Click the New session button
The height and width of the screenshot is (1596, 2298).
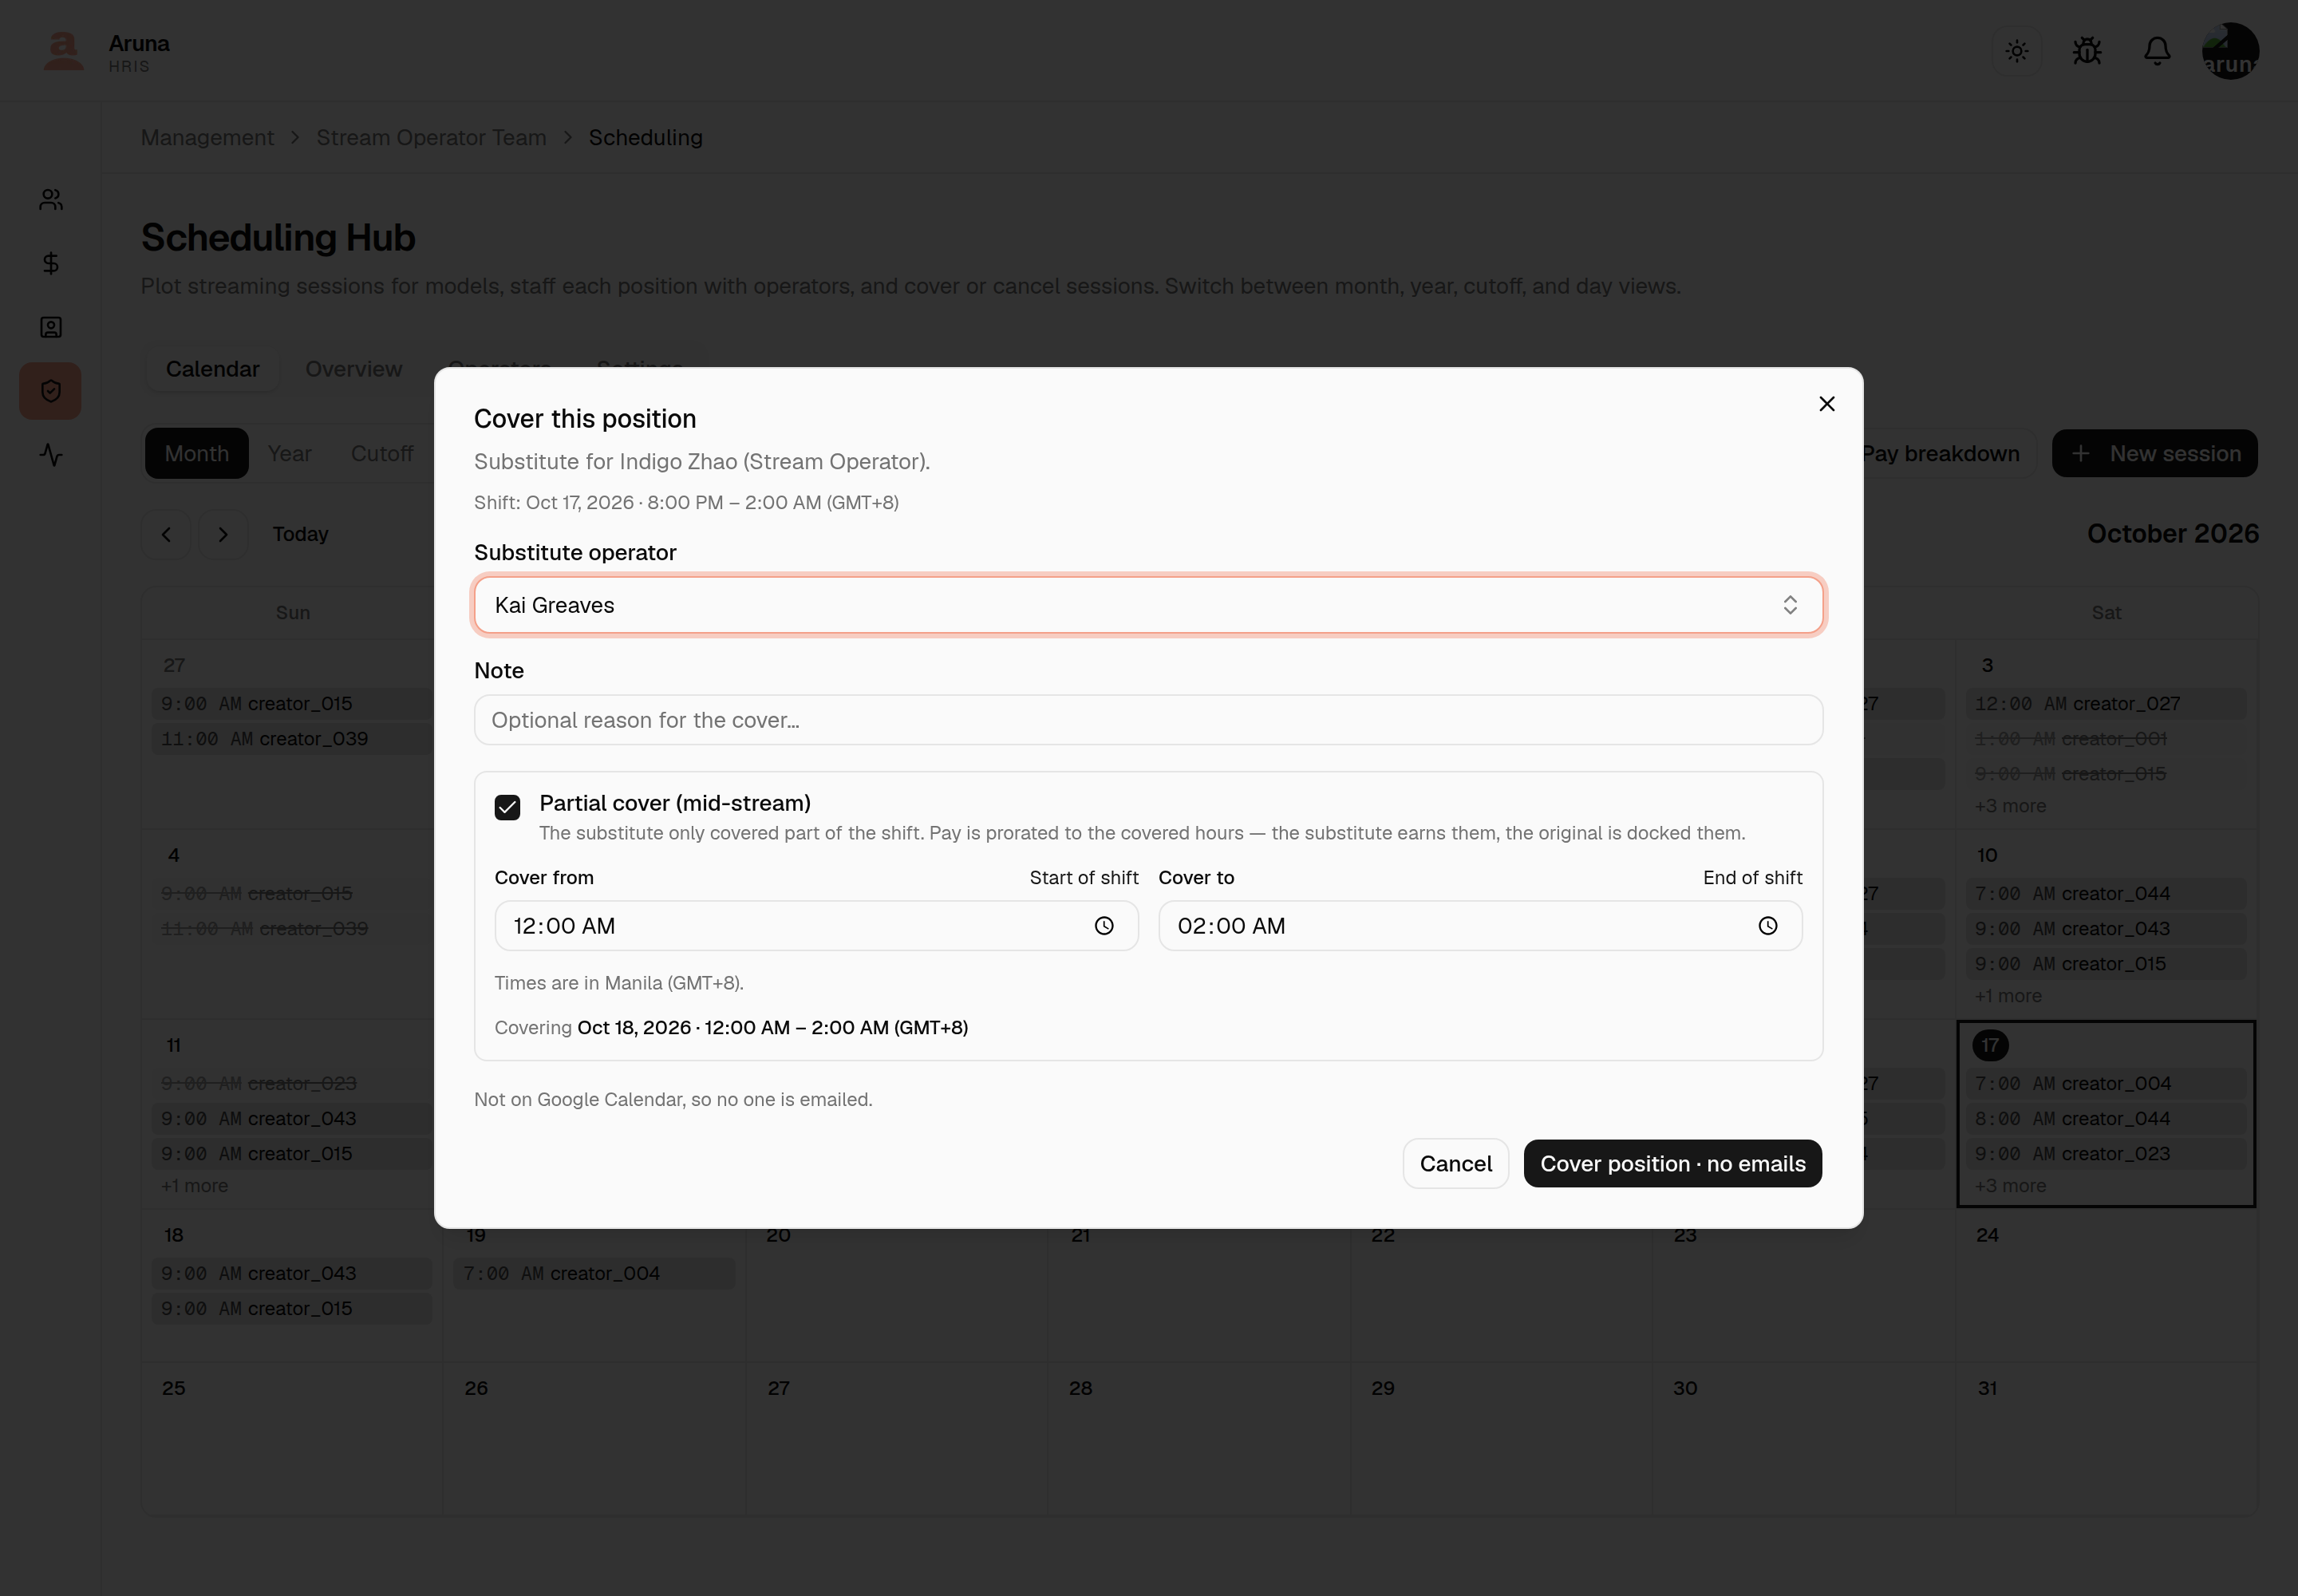2154,454
